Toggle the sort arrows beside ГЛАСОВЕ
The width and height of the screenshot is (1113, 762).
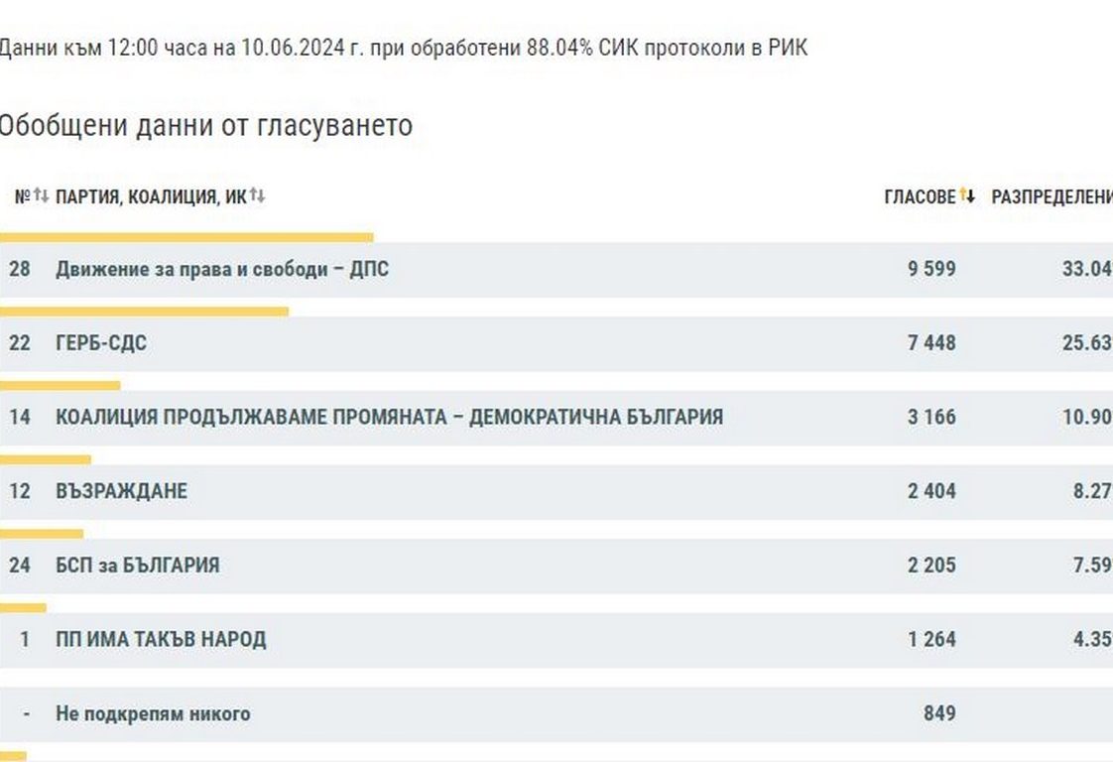pyautogui.click(x=967, y=196)
